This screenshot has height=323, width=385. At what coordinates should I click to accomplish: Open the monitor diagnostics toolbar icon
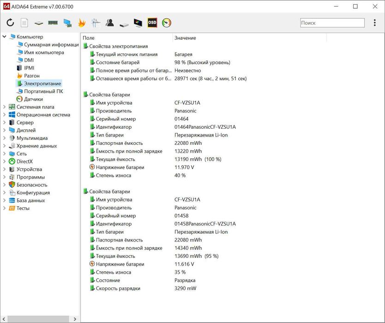138,23
